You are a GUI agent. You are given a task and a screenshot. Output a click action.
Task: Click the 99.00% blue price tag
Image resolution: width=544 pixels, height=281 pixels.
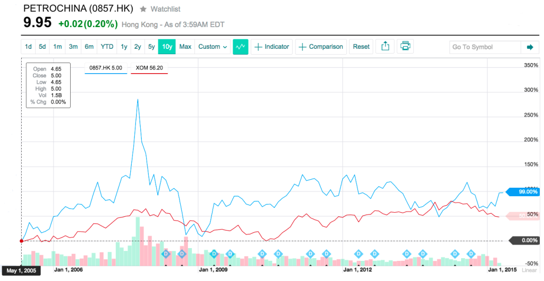point(524,192)
